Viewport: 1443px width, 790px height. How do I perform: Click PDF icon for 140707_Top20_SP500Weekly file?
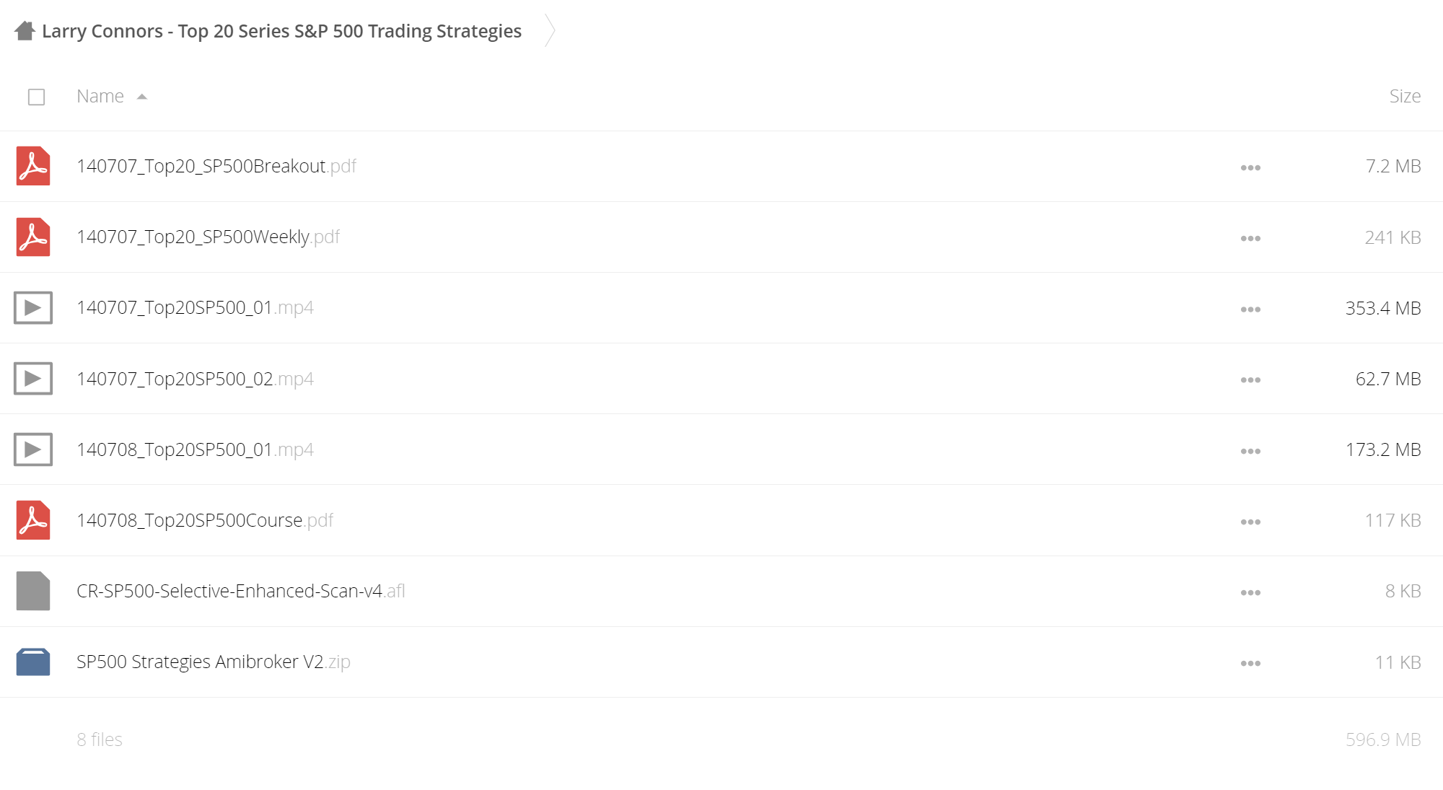point(33,237)
